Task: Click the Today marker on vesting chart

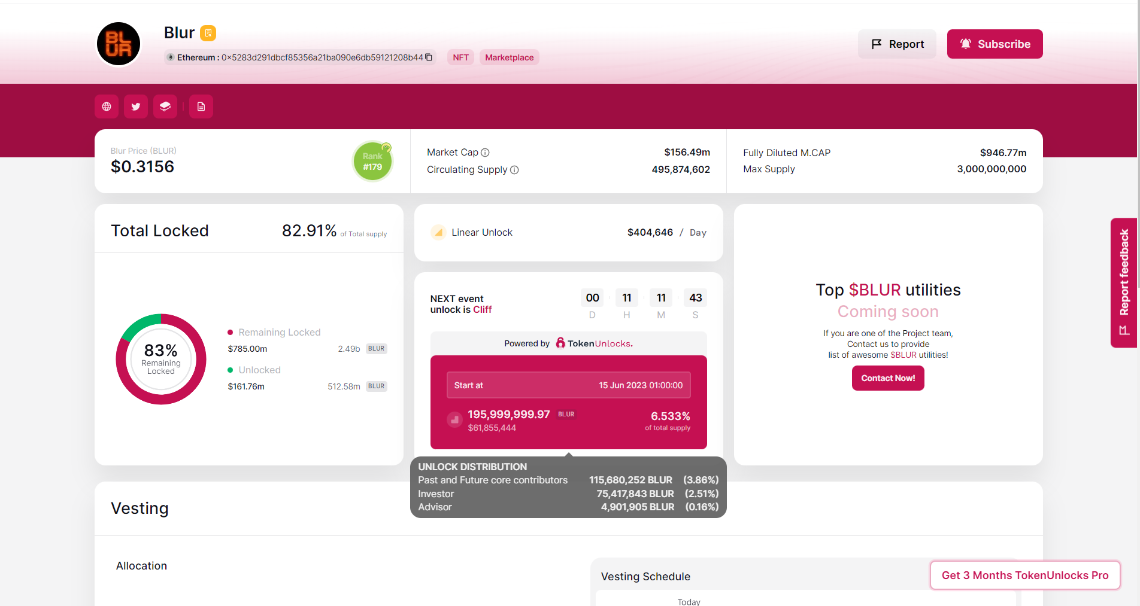Action: pyautogui.click(x=689, y=601)
